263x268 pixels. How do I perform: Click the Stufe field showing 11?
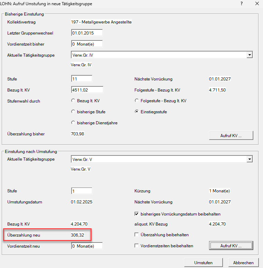tap(82, 79)
